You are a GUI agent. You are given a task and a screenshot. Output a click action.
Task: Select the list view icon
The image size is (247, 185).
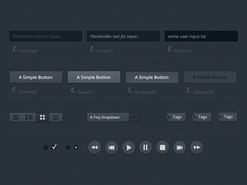click(x=15, y=117)
